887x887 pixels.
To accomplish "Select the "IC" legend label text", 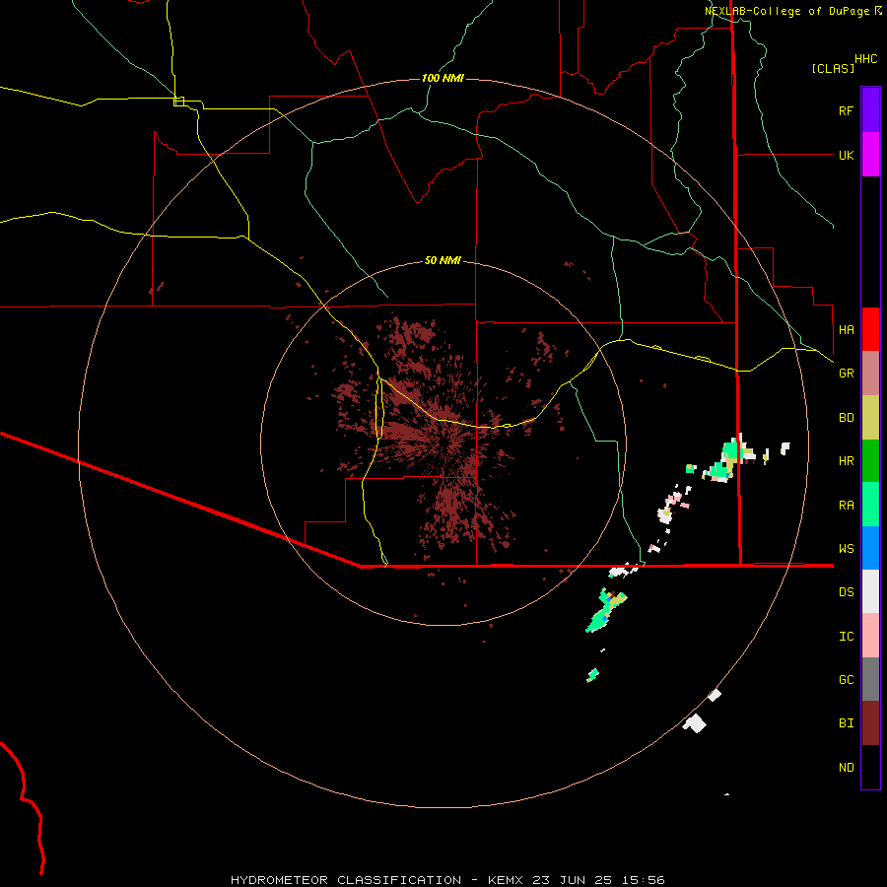I will (846, 637).
